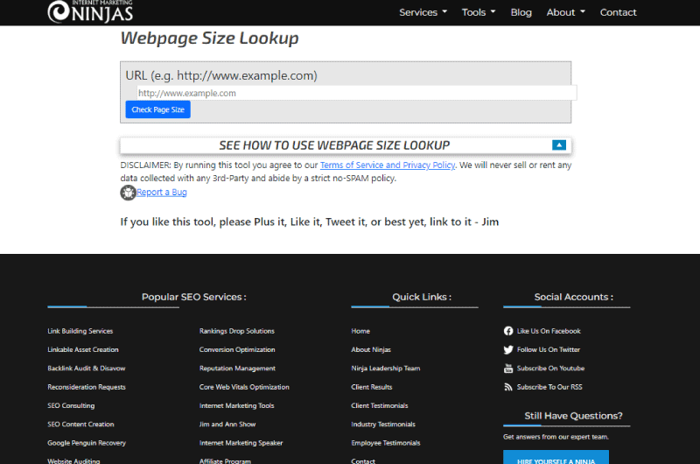Open Client Results link
This screenshot has height=464, width=700.
point(372,387)
